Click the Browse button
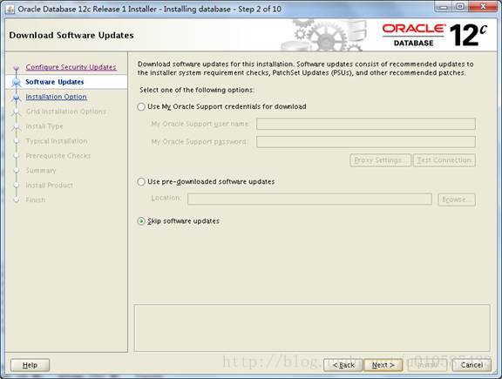Viewport: 502px width, 379px height. (x=457, y=200)
